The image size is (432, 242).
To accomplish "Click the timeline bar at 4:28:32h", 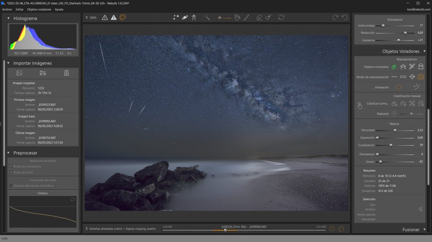I will pos(225,230).
